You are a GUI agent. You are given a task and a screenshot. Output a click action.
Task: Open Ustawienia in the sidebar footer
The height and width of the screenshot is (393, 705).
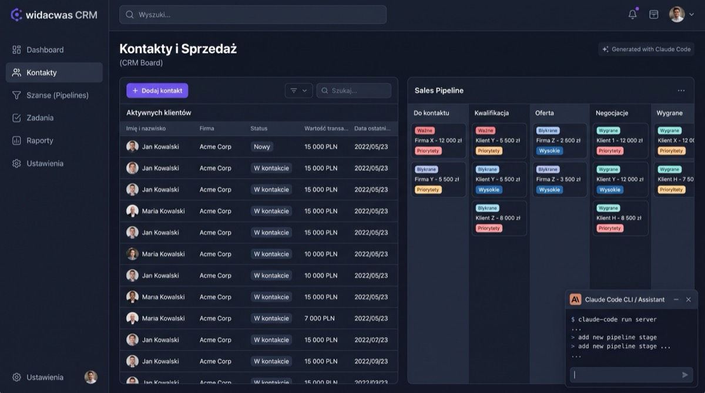38,377
